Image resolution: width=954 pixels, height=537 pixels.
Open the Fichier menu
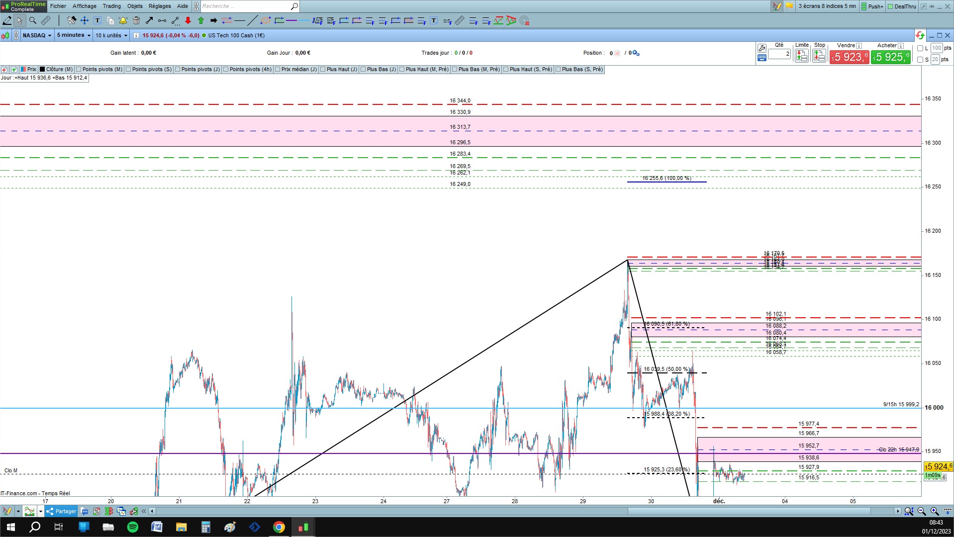click(58, 6)
